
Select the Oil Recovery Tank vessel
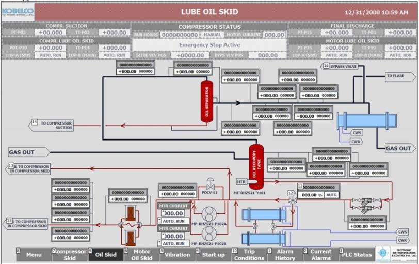[256, 166]
